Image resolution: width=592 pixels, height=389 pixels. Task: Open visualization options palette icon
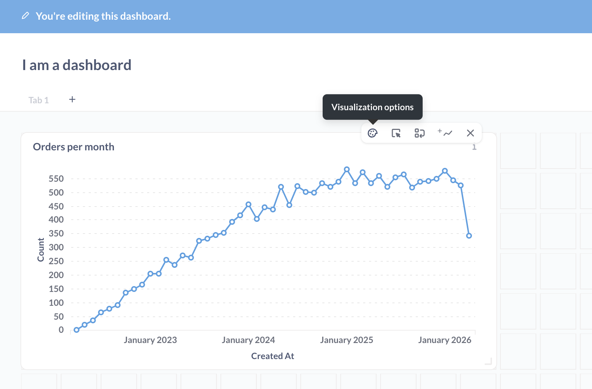pos(372,133)
